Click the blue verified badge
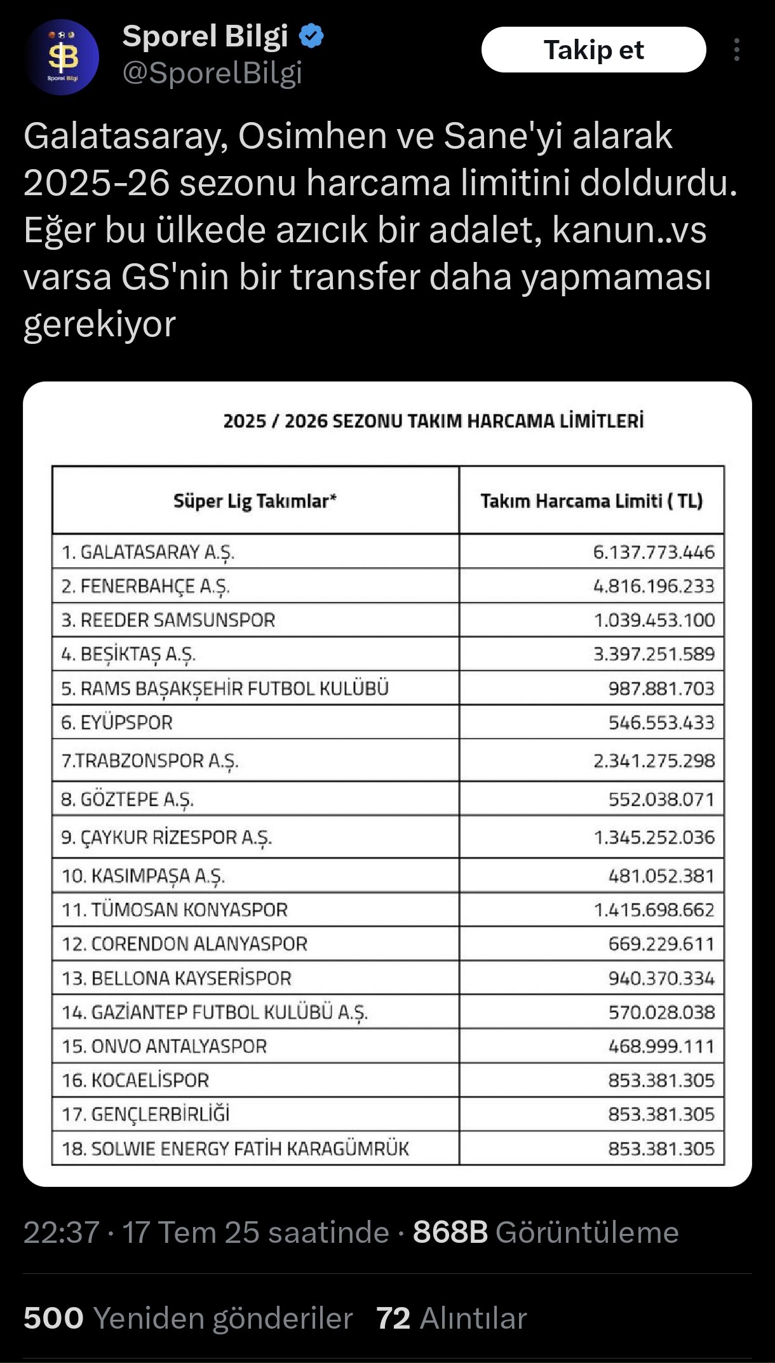 311,36
